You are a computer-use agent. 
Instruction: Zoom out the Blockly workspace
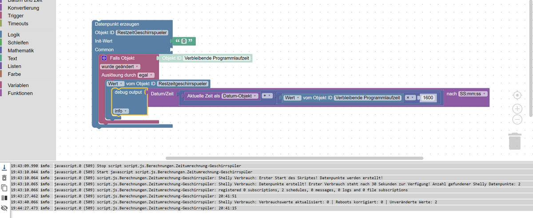(x=517, y=119)
